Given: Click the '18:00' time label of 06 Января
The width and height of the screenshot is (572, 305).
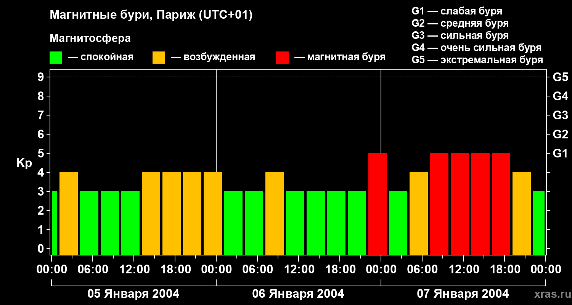Looking at the screenshot, I should pos(340,270).
